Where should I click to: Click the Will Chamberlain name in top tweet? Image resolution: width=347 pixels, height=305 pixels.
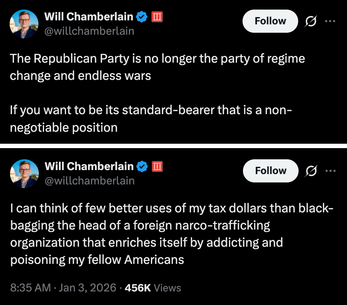click(x=88, y=17)
